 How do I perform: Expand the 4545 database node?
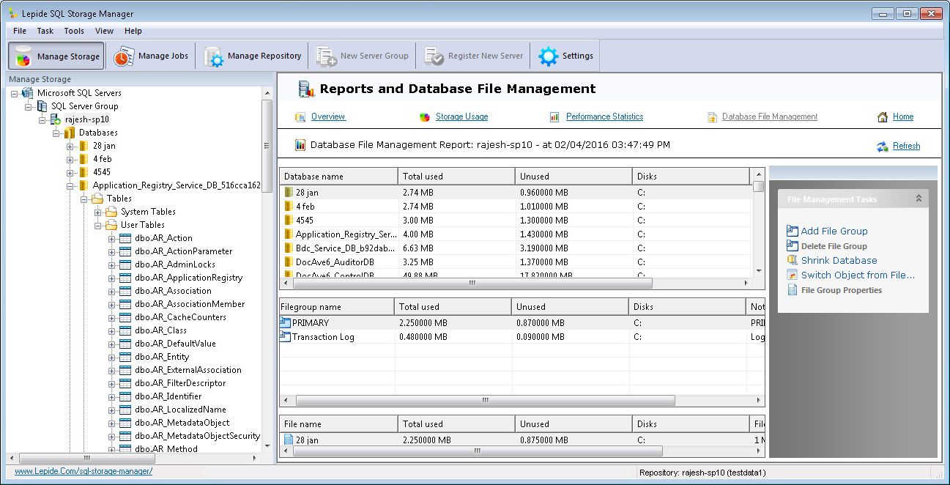pyautogui.click(x=70, y=172)
